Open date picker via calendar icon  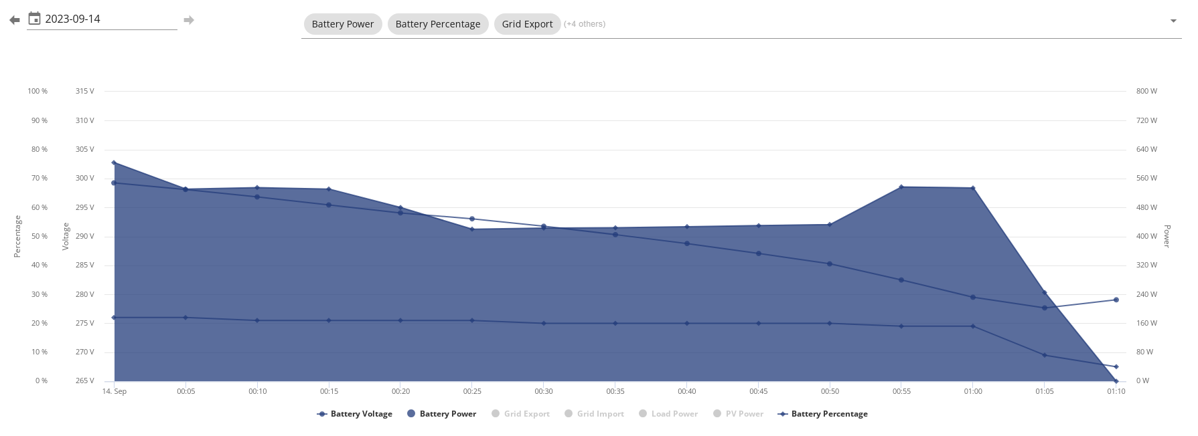point(34,18)
